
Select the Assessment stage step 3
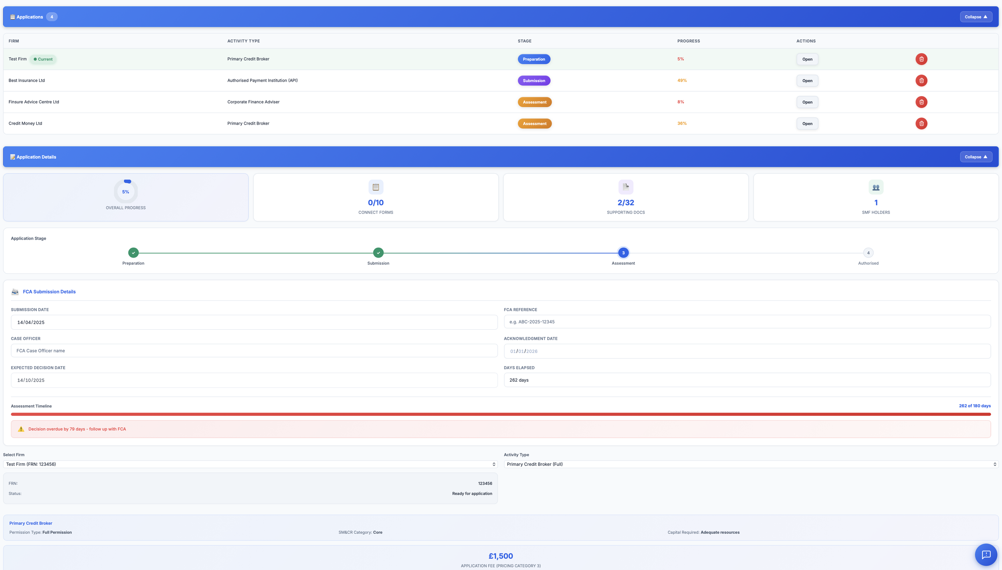pyautogui.click(x=623, y=253)
